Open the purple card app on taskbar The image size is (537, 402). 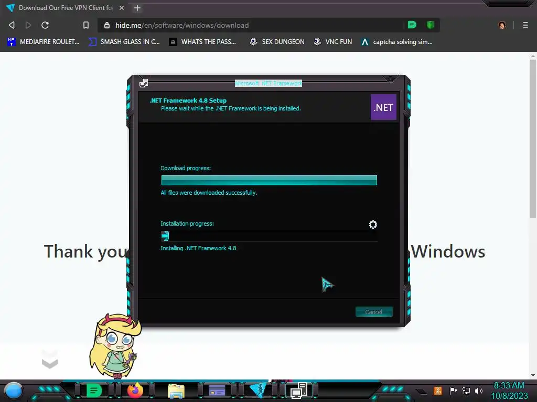coord(217,390)
